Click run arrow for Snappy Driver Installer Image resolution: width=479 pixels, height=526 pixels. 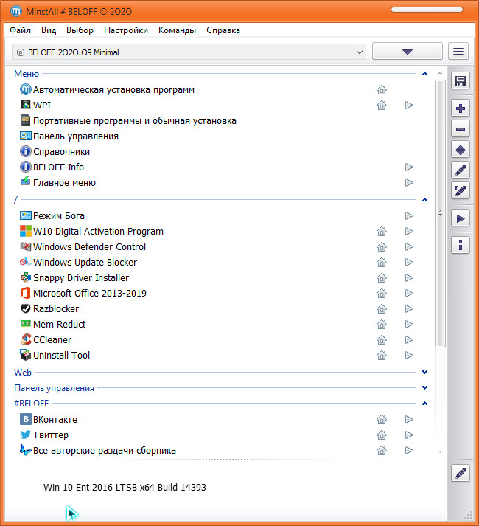pyautogui.click(x=409, y=278)
